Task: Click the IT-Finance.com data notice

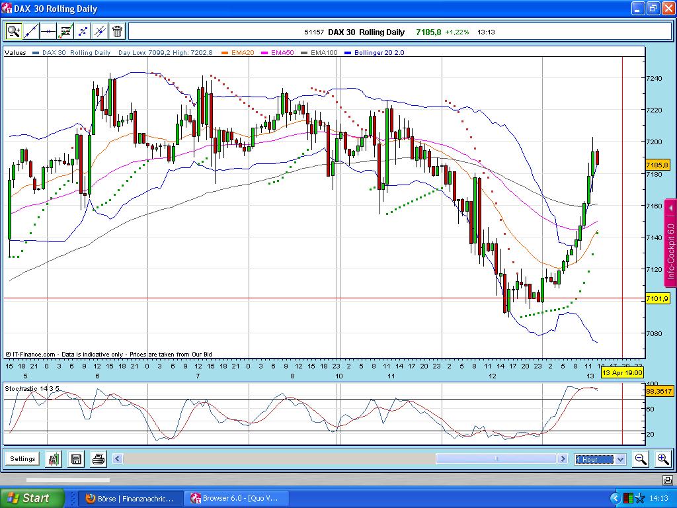Action: 109,355
